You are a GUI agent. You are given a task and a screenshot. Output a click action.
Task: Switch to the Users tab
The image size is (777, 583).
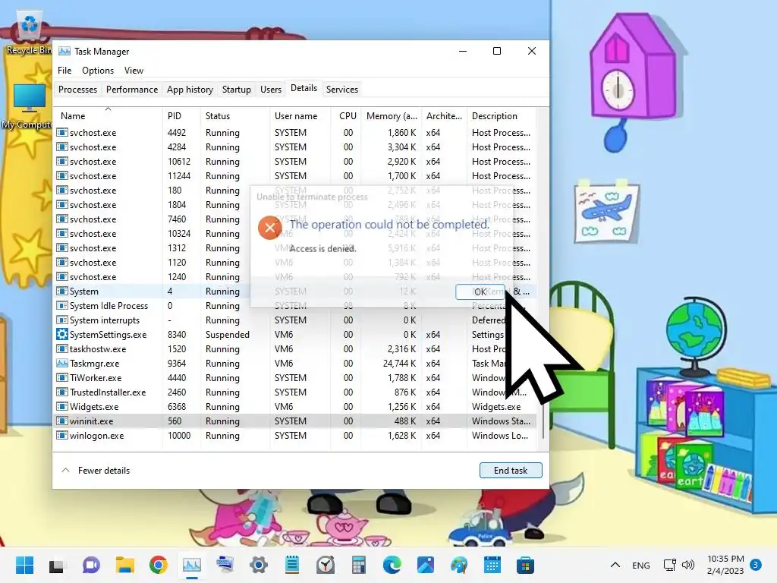point(271,90)
